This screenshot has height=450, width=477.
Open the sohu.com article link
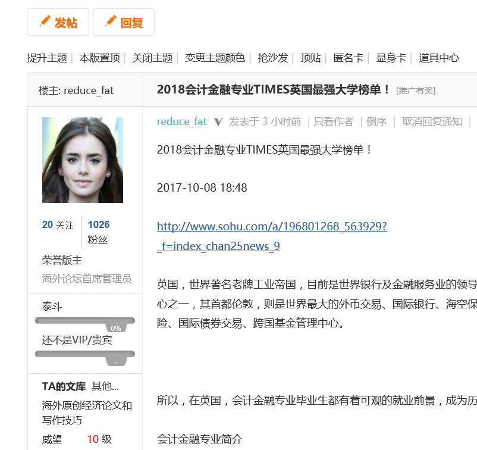pos(272,236)
